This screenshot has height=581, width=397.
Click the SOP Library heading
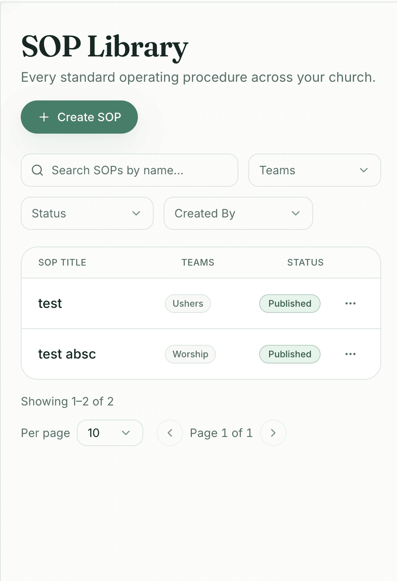(105, 46)
